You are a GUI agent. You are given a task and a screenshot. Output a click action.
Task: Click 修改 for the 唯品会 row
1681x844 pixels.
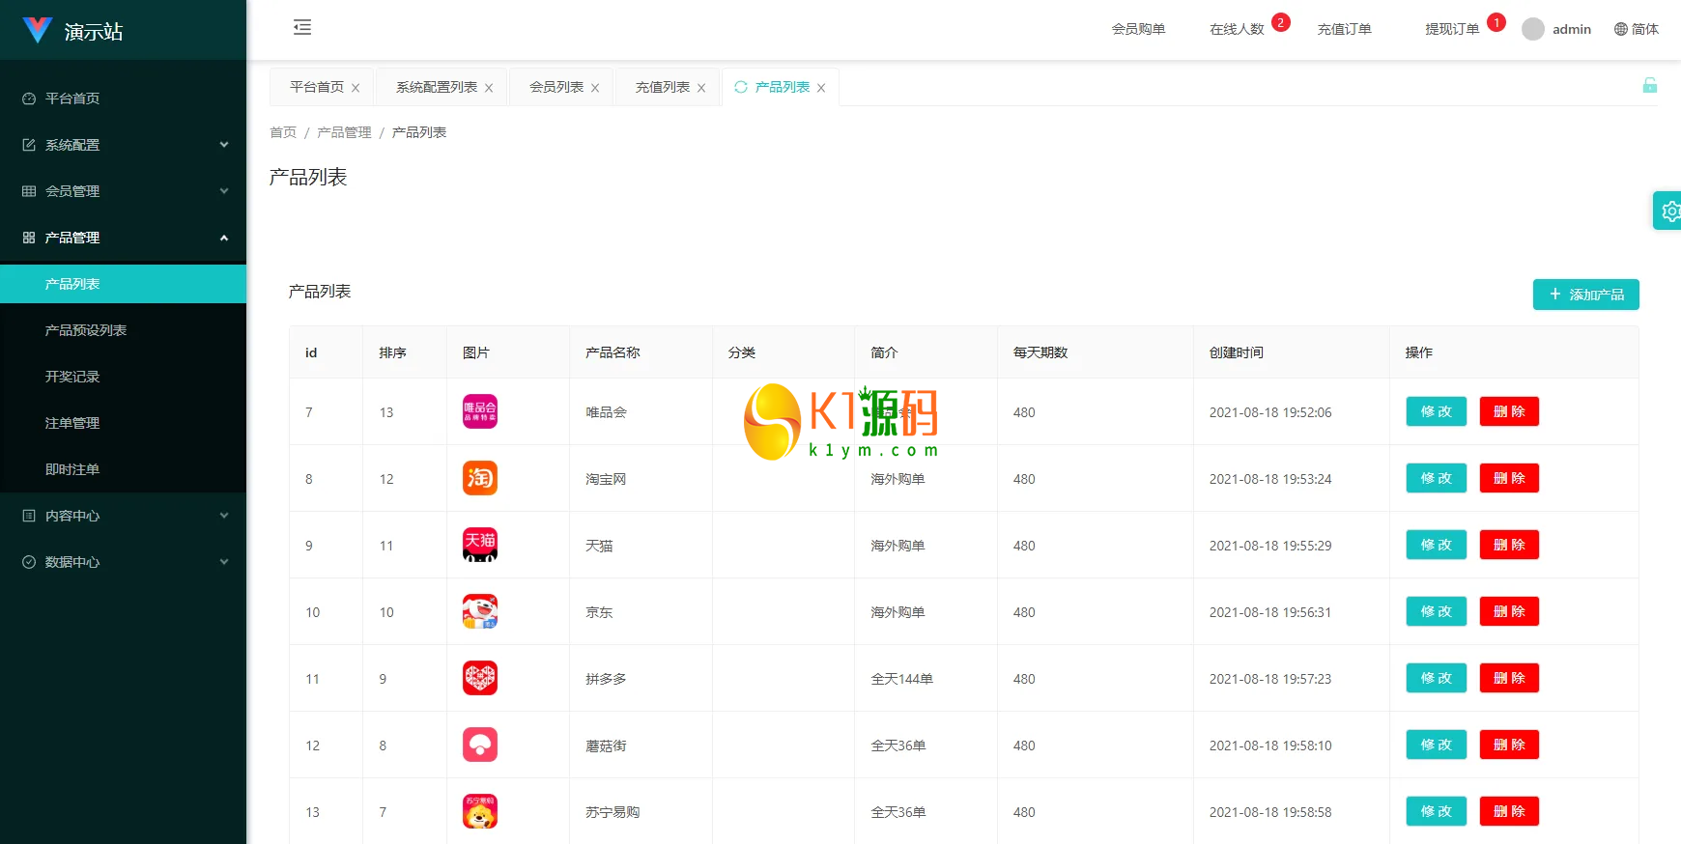point(1436,411)
